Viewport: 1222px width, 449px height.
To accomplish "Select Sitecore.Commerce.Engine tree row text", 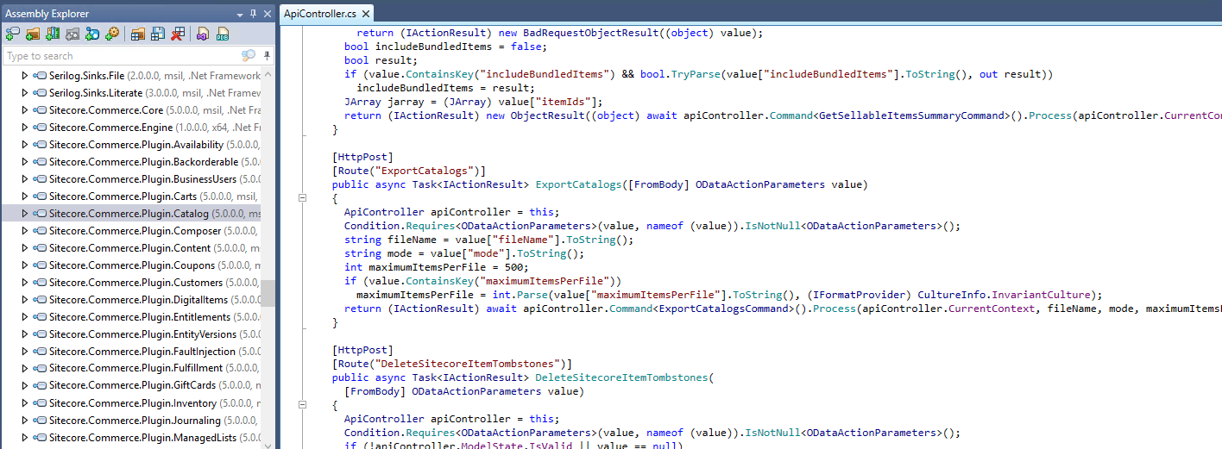I will pos(110,128).
